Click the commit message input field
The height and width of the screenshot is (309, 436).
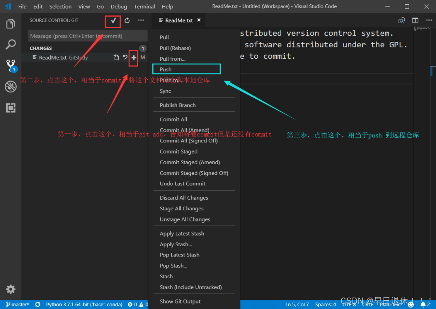coord(88,36)
